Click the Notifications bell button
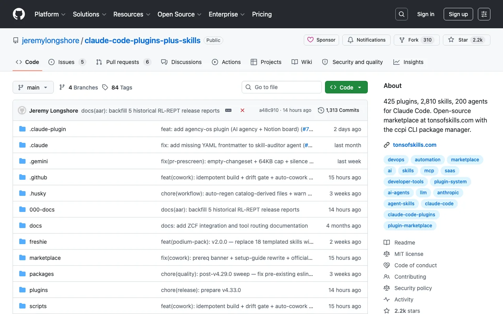This screenshot has width=503, height=314. [367, 40]
